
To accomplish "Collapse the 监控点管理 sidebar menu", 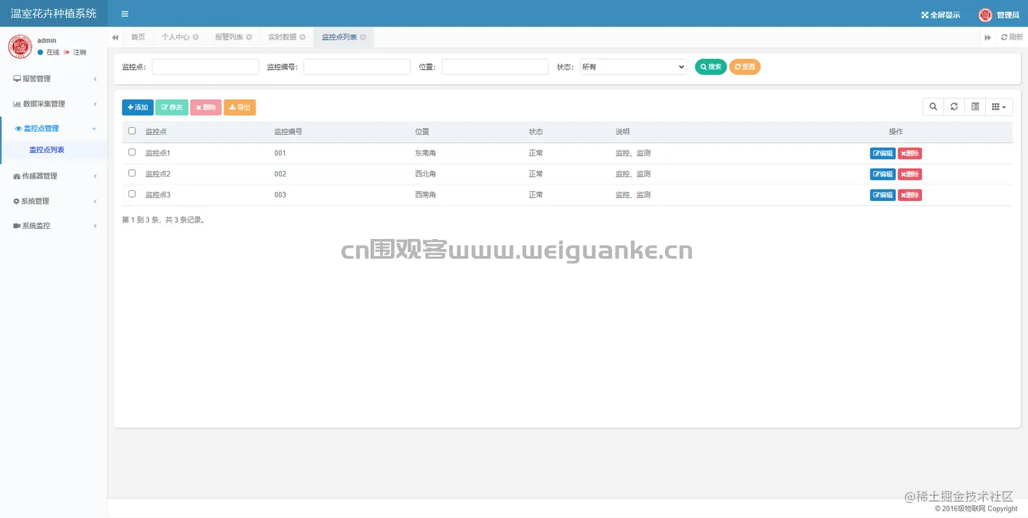I will coord(54,128).
